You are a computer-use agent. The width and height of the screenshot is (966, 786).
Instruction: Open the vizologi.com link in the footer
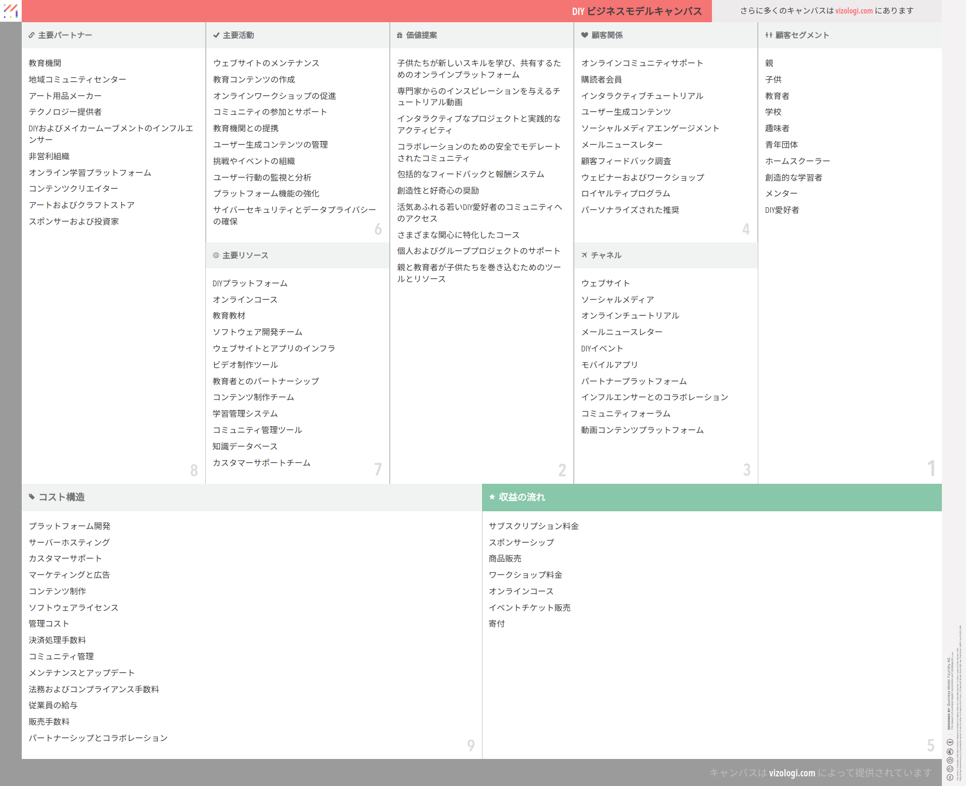tap(792, 772)
